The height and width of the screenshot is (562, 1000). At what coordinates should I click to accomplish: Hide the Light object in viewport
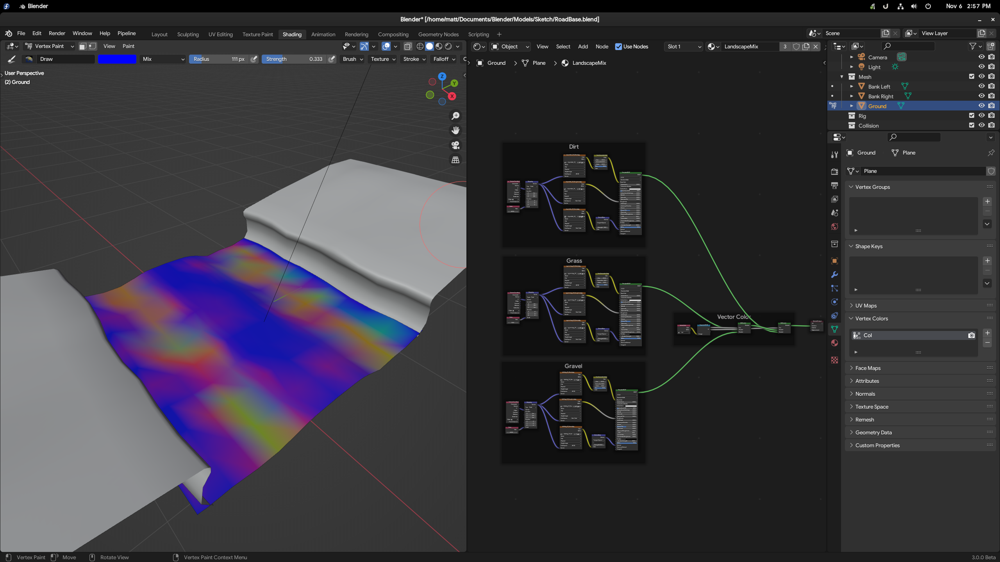coord(981,67)
